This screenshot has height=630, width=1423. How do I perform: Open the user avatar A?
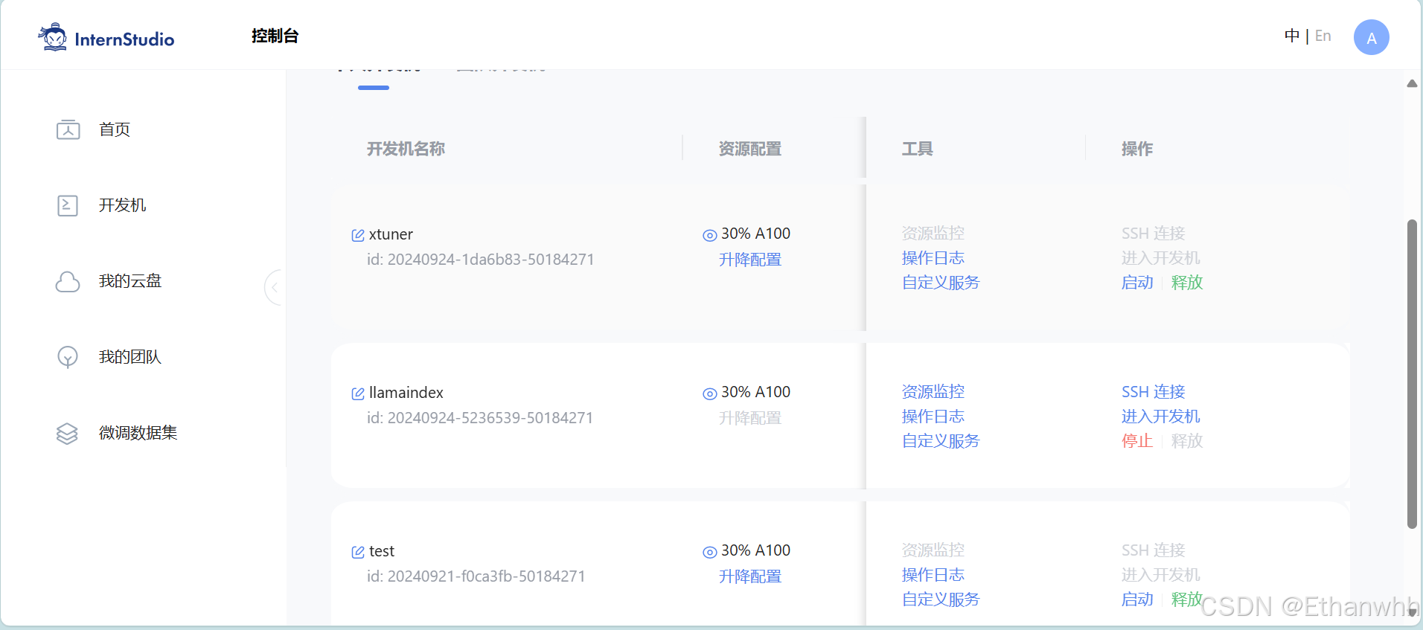pos(1372,37)
